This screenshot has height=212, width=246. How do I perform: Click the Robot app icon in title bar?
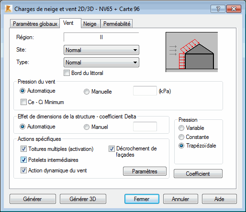tap(9, 9)
